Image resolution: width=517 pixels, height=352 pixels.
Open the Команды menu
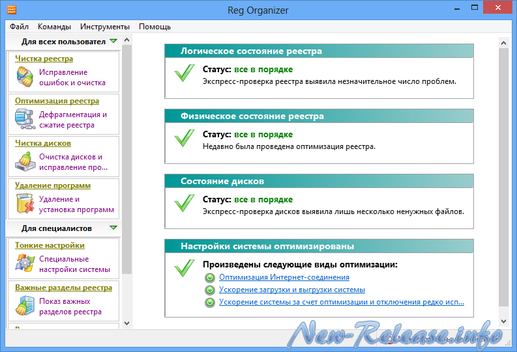click(x=54, y=27)
